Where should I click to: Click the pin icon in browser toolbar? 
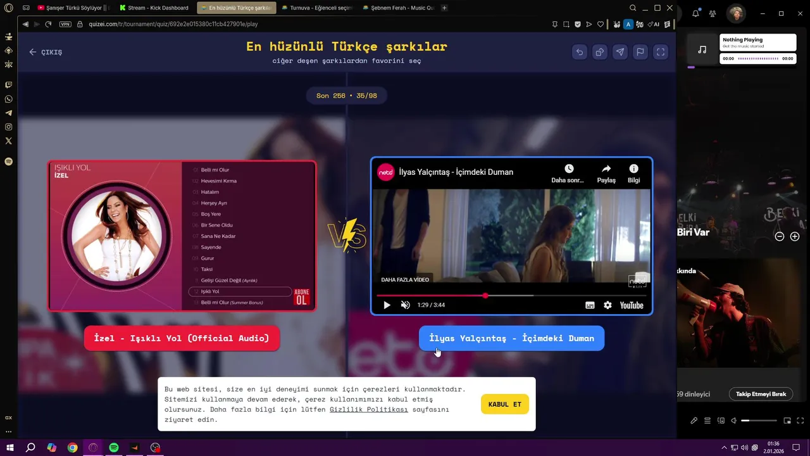555,24
